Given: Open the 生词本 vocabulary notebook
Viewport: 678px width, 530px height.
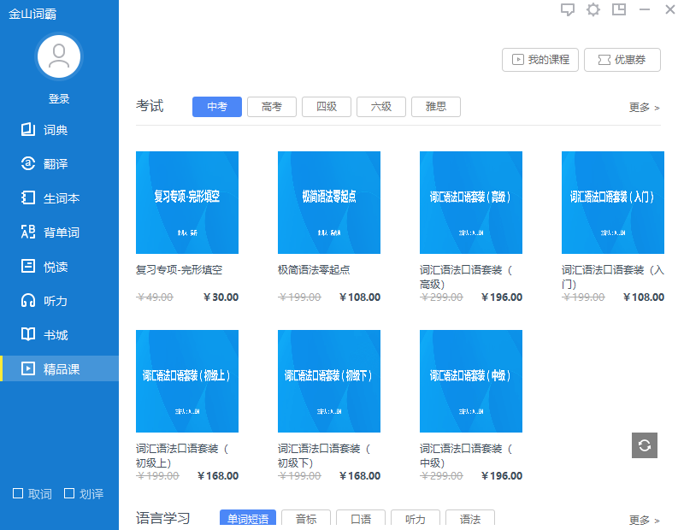Looking at the screenshot, I should click(60, 198).
